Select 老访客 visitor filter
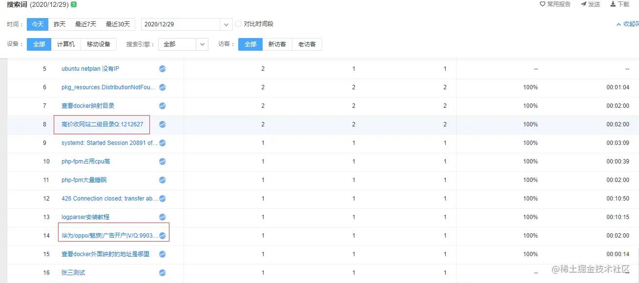This screenshot has width=639, height=283. [307, 44]
